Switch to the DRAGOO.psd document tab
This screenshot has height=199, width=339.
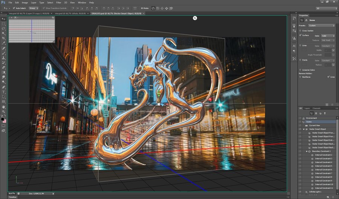coord(116,14)
